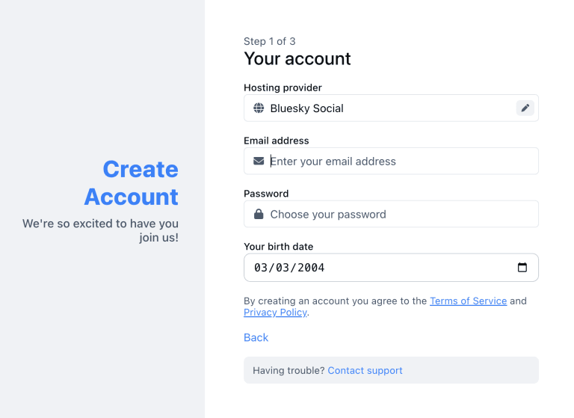The height and width of the screenshot is (418, 574).
Task: Click the pencil icon to edit hosting provider
Action: (x=525, y=108)
